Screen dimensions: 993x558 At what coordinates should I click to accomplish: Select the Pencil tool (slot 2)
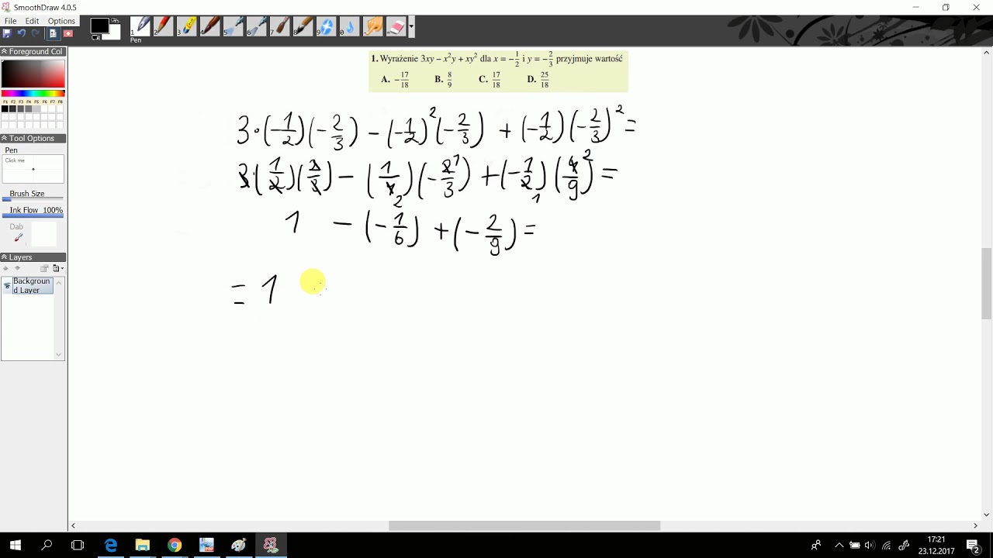click(164, 26)
